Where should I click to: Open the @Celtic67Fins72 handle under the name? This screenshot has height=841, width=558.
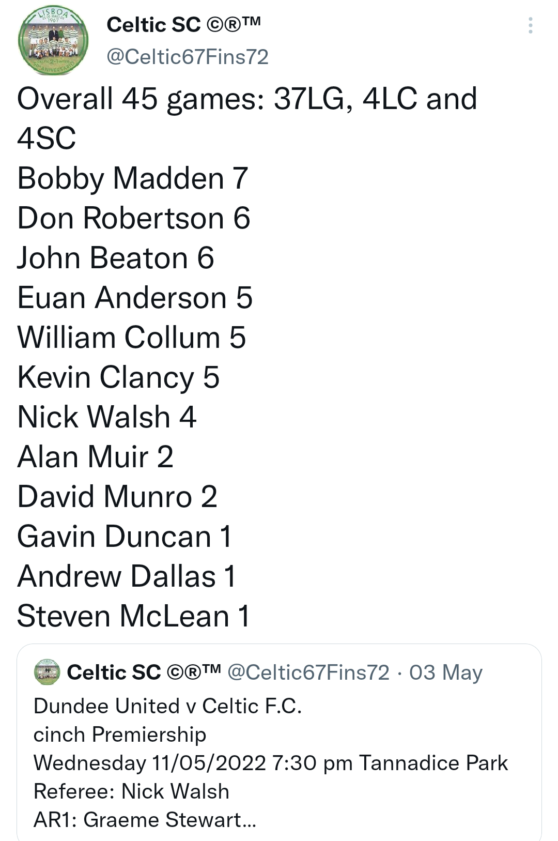click(188, 57)
